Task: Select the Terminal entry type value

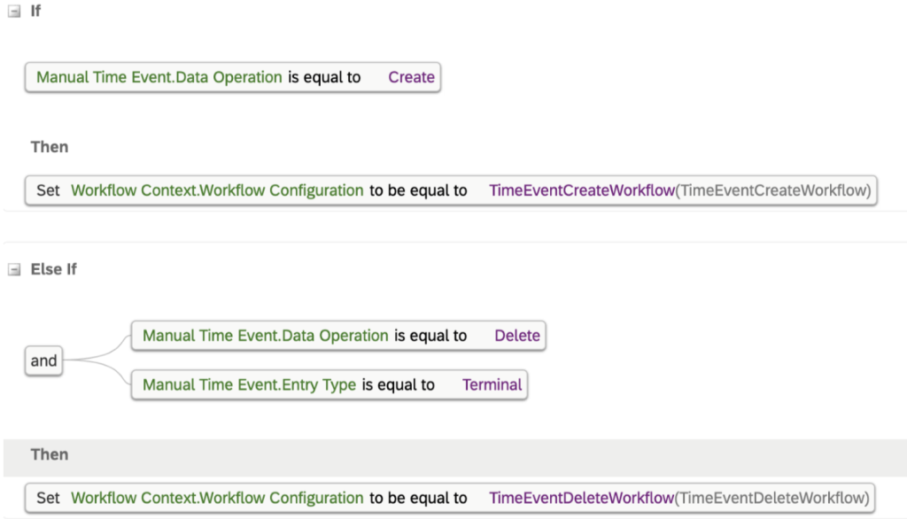Action: tap(492, 384)
